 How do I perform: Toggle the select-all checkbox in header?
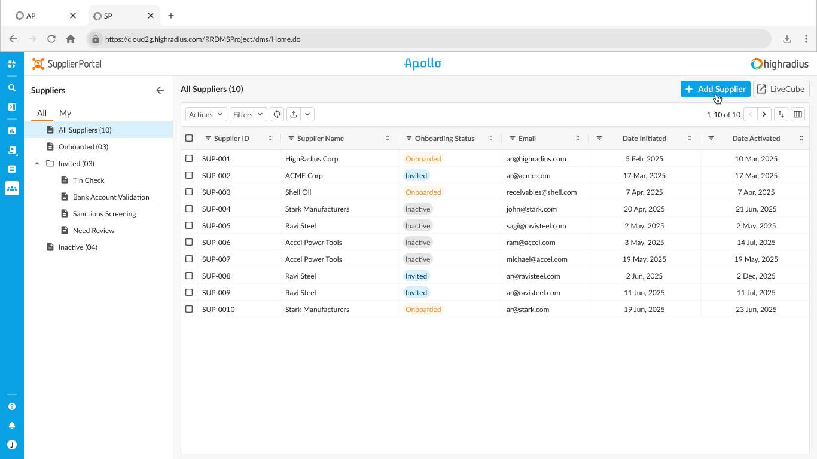[189, 138]
